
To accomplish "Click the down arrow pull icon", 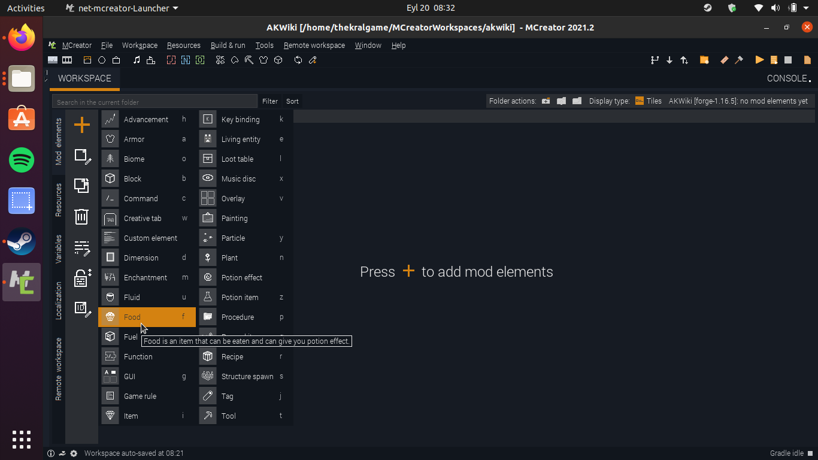I will [669, 60].
